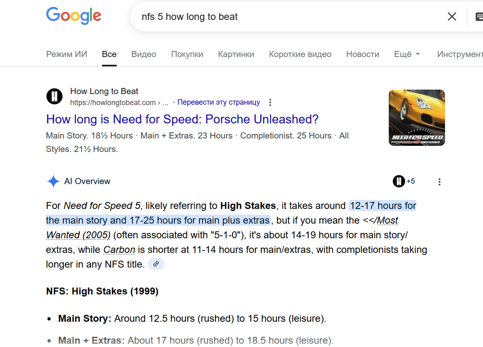Expand the Ещё dropdown menu

(407, 55)
